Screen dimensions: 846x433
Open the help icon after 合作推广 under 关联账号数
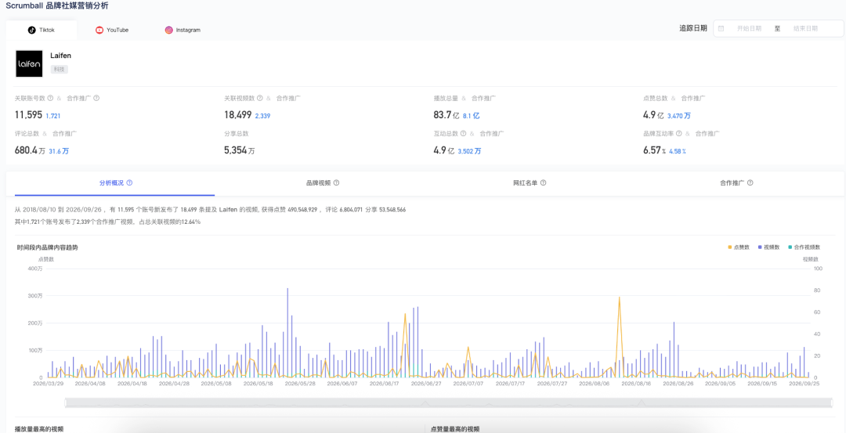coord(96,98)
